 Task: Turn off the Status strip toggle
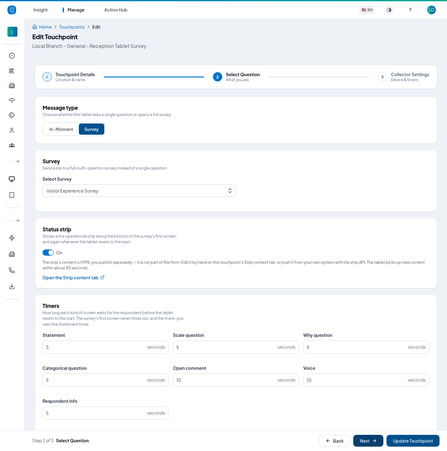[x=48, y=253]
